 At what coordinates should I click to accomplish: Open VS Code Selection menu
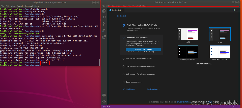click(x=116, y=6)
